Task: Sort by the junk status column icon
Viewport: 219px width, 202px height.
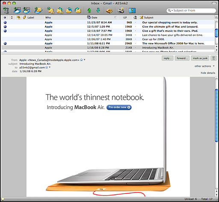Action: click(x=135, y=18)
